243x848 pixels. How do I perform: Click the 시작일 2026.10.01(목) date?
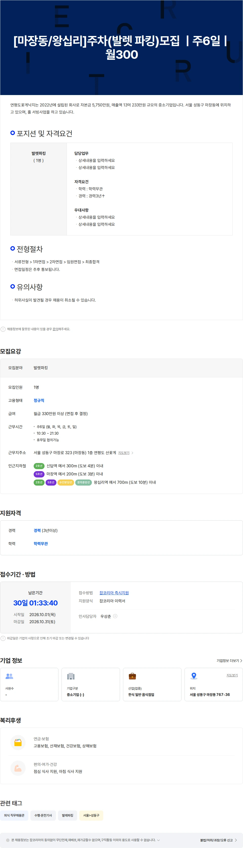(x=34, y=615)
